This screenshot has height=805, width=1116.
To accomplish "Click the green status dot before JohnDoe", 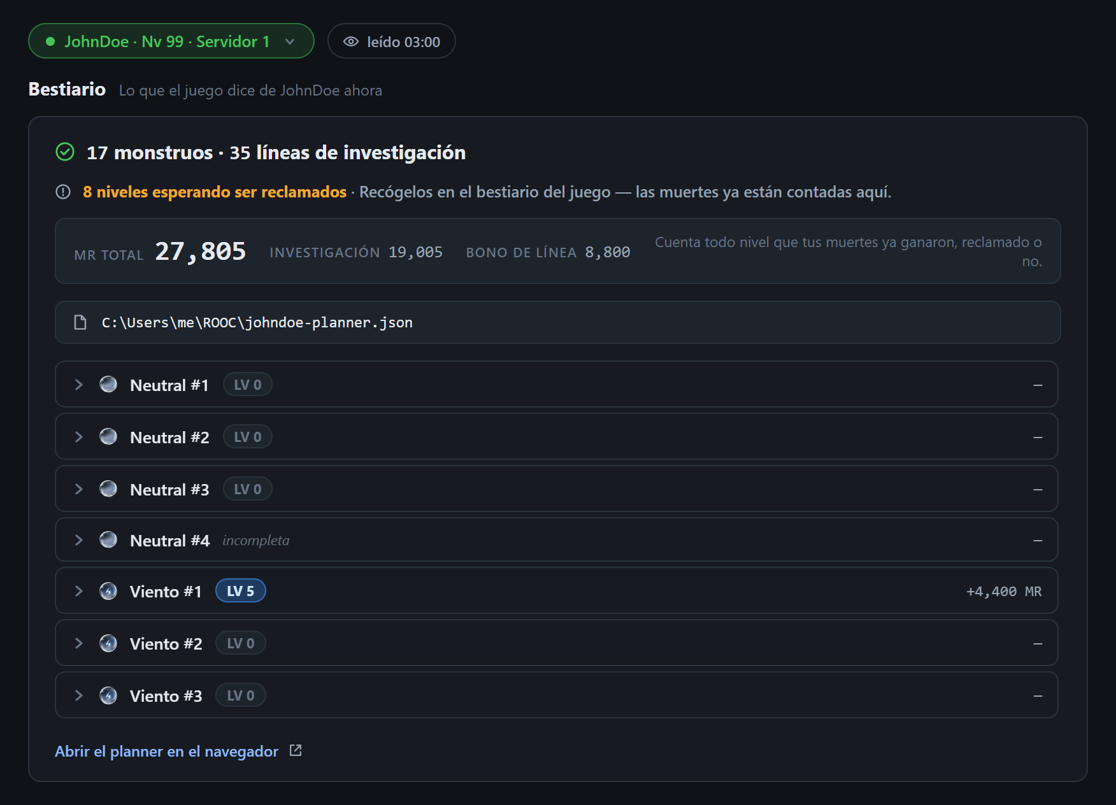I will 50,41.
